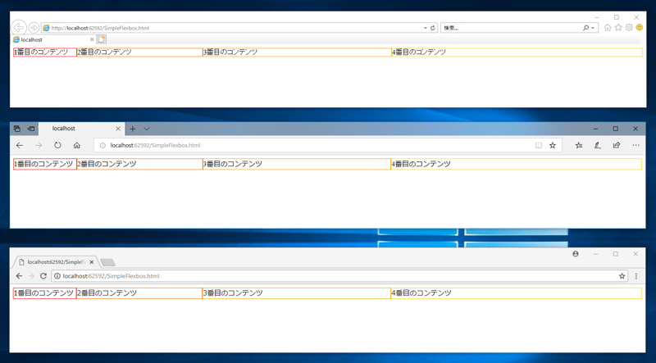This screenshot has height=363, width=656.
Task: Close the Chrome tab
Action: [x=92, y=262]
